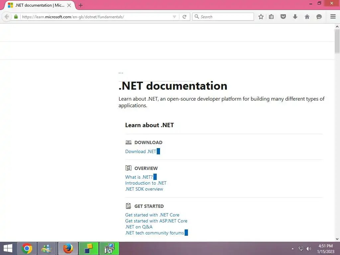This screenshot has height=255, width=340.
Task: Click the scrollbar down arrow
Action: tap(337, 239)
